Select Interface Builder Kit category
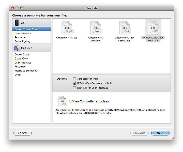Screen dimensions: 183x152 pos(32,71)
